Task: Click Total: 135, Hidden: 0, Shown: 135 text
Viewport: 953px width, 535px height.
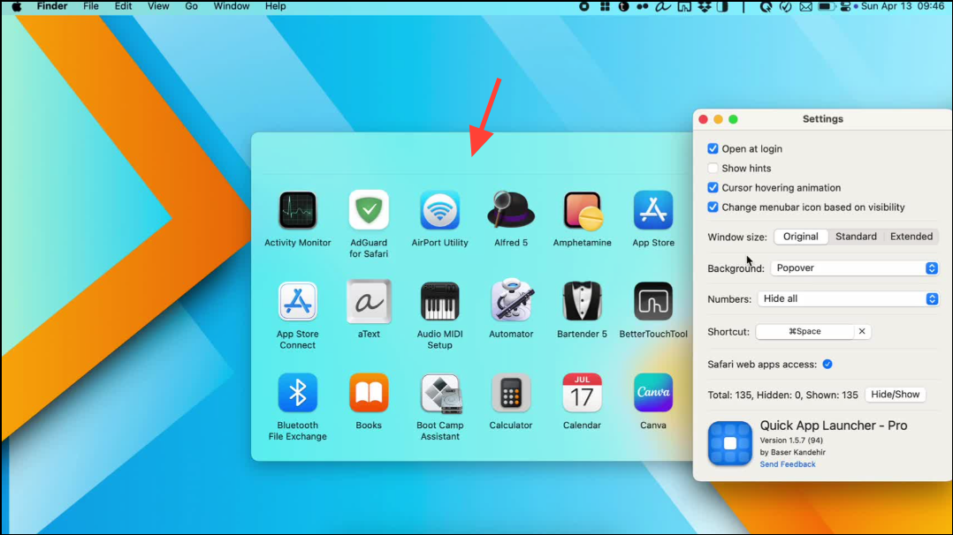Action: point(783,396)
